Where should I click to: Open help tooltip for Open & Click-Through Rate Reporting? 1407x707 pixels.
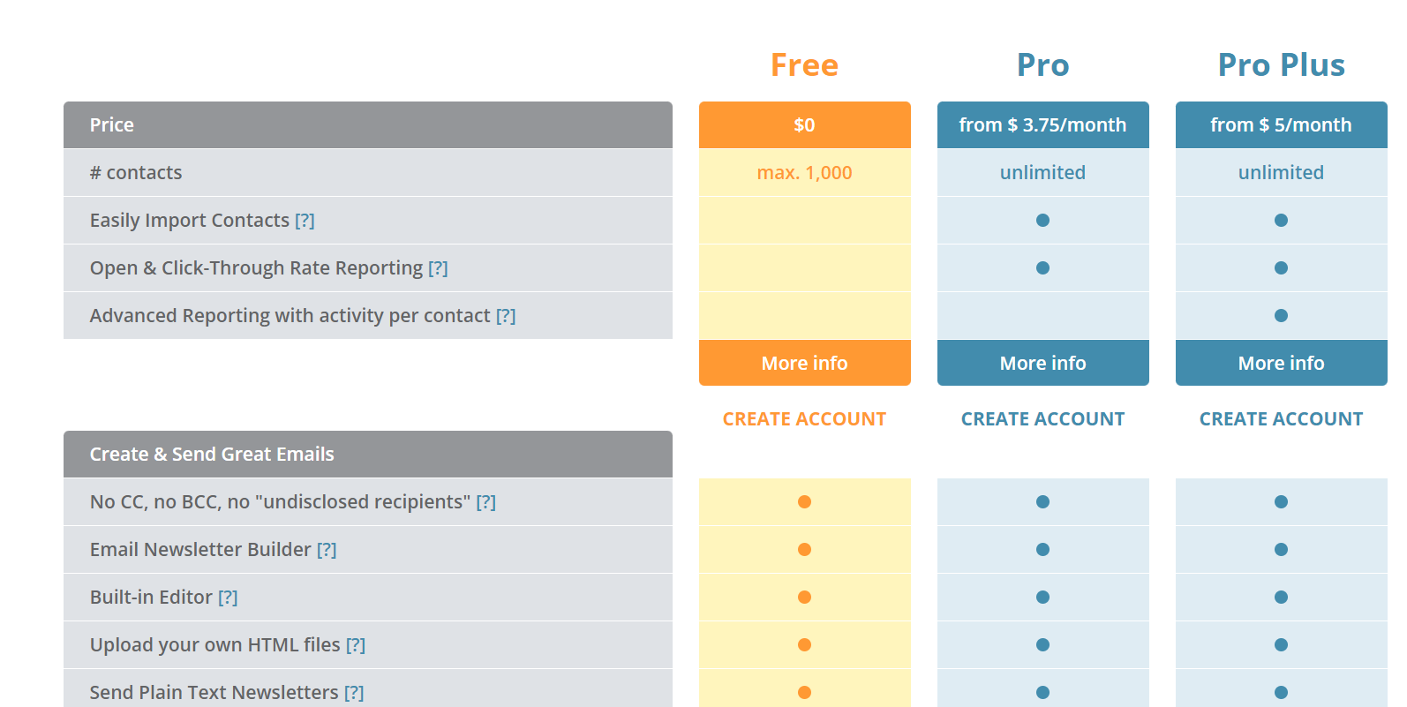tap(438, 268)
